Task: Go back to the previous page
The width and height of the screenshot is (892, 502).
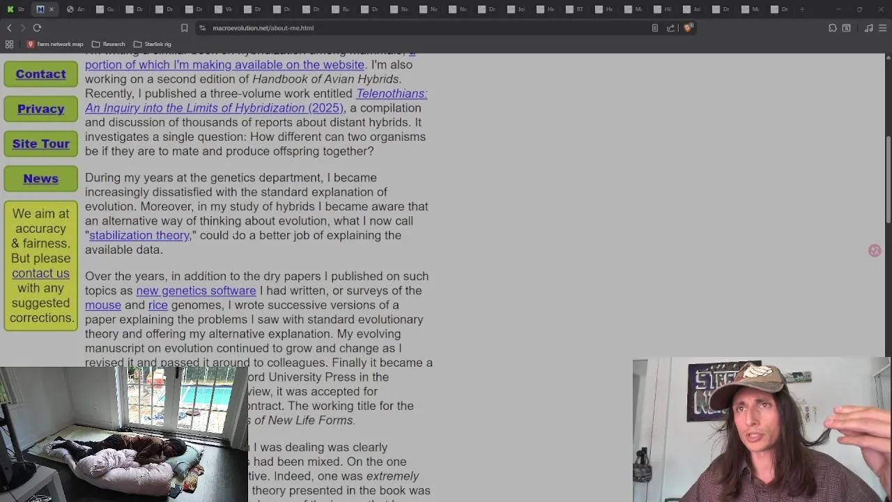Action: tap(9, 28)
